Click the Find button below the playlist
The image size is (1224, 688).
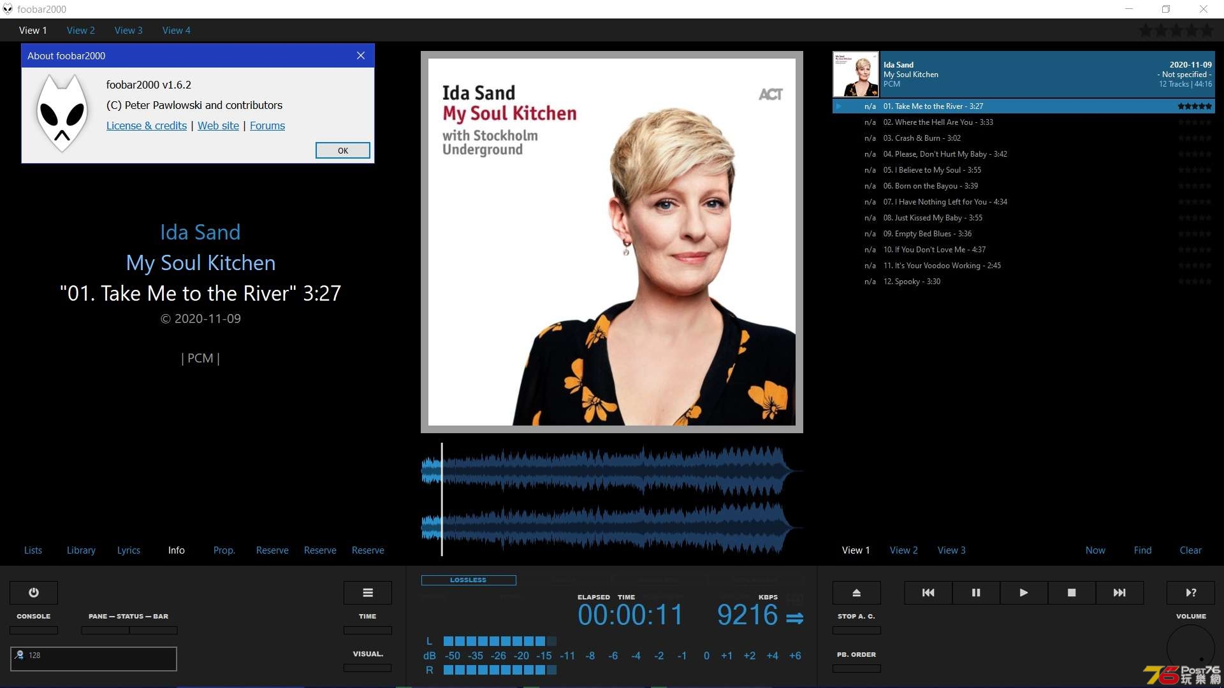(x=1142, y=550)
